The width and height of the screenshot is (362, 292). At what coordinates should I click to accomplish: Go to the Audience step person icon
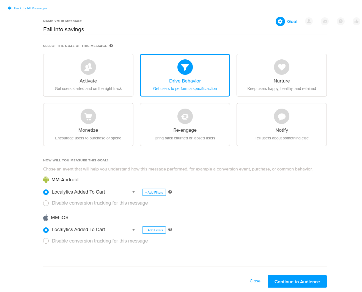pyautogui.click(x=309, y=21)
